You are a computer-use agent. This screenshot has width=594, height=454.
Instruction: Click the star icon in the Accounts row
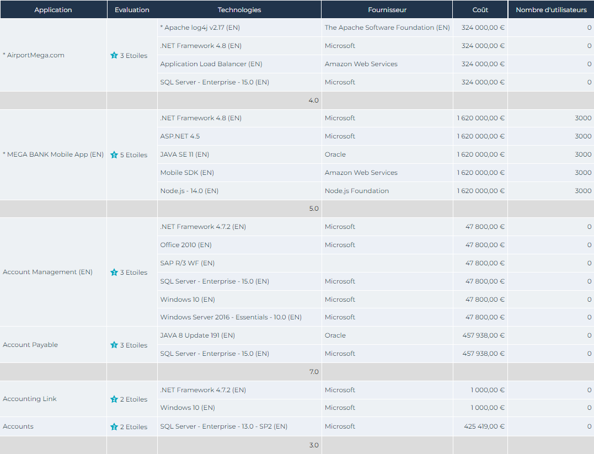pyautogui.click(x=114, y=427)
